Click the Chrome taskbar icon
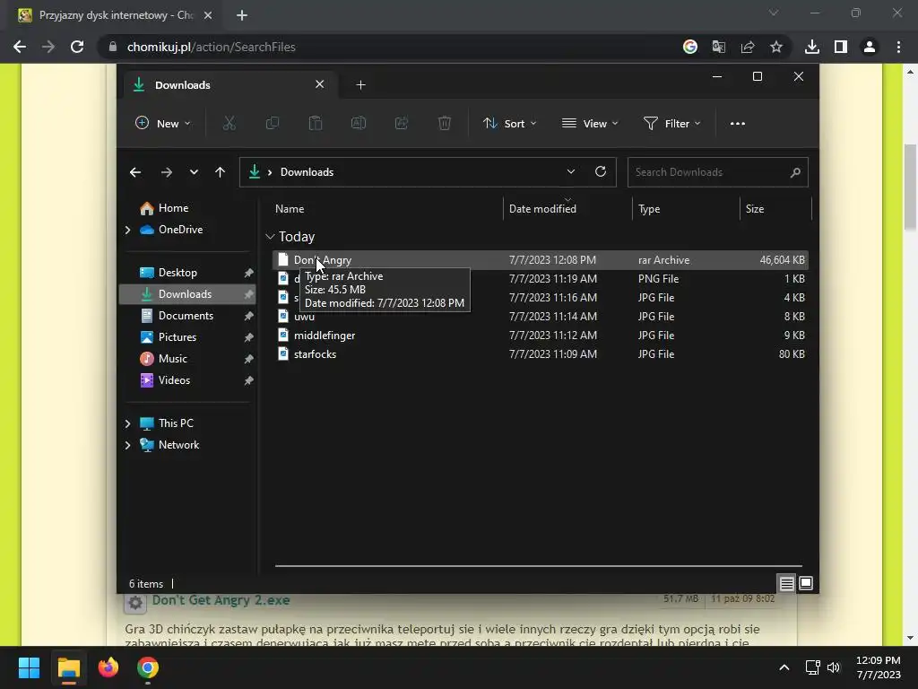Image resolution: width=918 pixels, height=689 pixels. (148, 667)
